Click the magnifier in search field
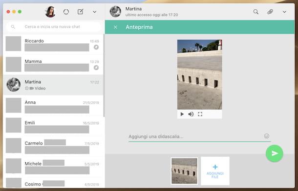298x191 pixels. coord(13,27)
